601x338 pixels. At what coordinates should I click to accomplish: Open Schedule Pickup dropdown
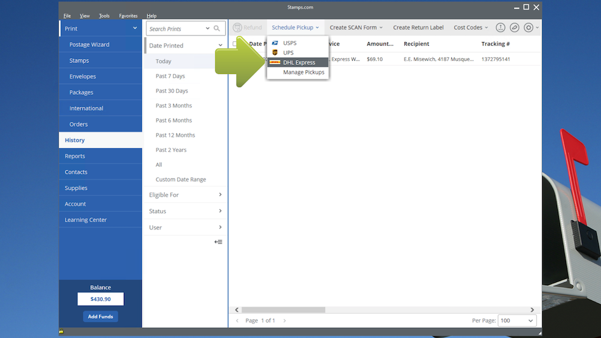296,28
